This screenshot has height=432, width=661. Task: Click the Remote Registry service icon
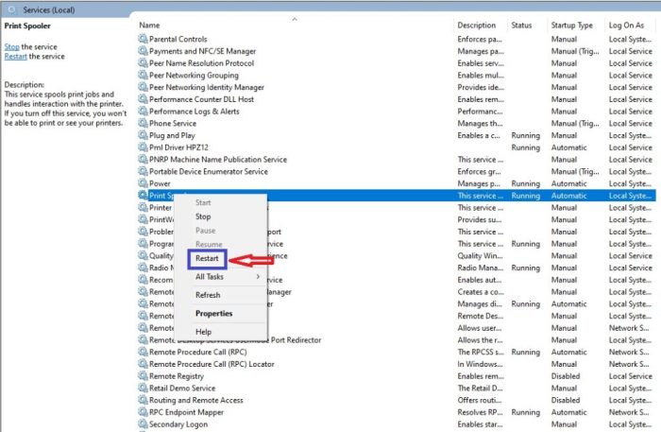pos(143,376)
